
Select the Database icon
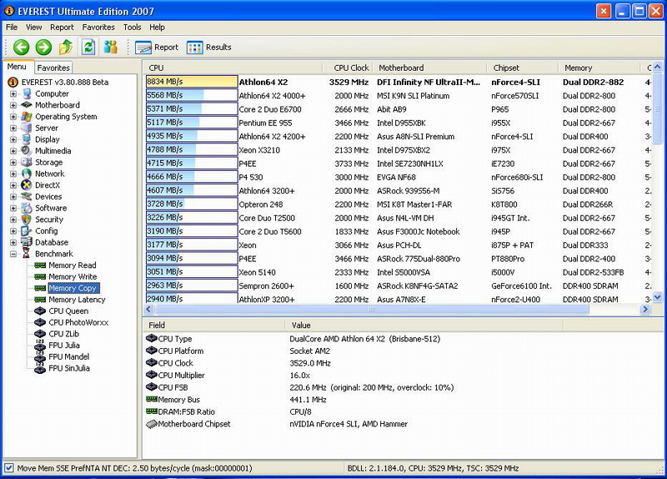pyautogui.click(x=27, y=242)
